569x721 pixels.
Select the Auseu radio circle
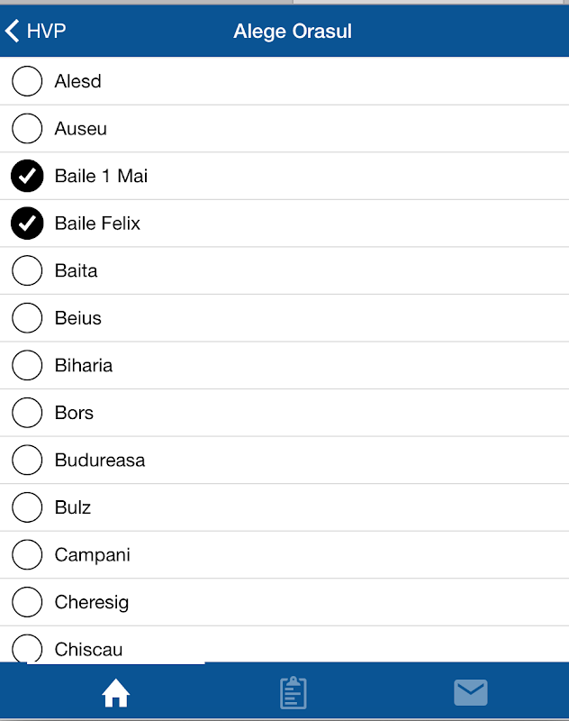[x=27, y=129]
